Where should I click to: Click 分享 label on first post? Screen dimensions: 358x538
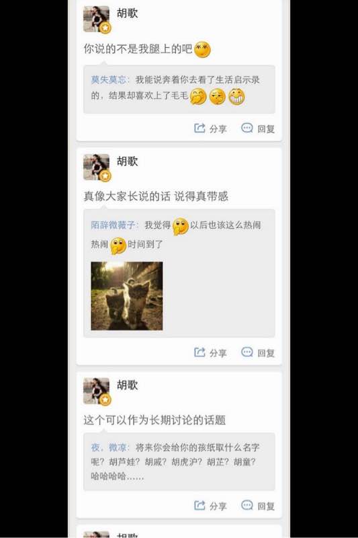pyautogui.click(x=218, y=129)
